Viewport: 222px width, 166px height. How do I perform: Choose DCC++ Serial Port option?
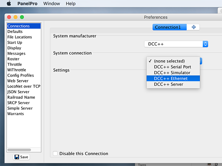(x=173, y=67)
